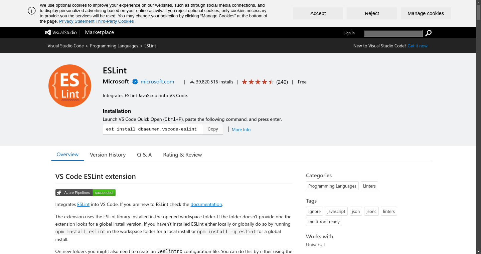481x254 pixels.
Task: Select the Linters category
Action: pos(369,186)
